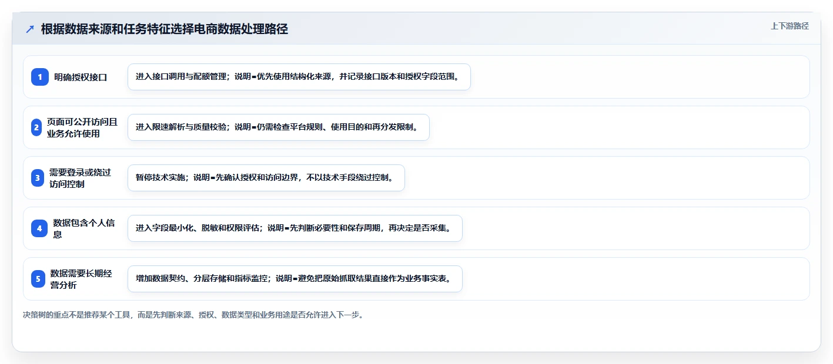Viewport: 833px width, 364px height.
Task: Click the number 5 step badge
Action: point(38,279)
